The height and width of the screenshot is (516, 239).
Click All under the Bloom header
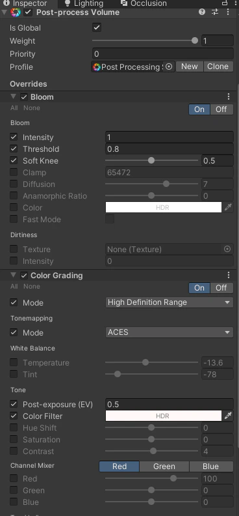pos(14,108)
